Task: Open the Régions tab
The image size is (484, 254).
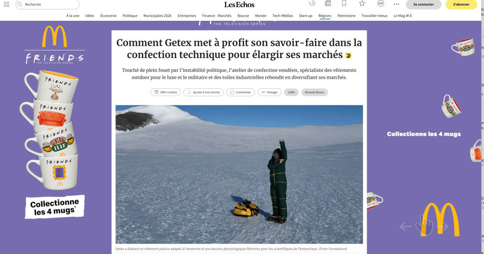Action: coord(325,16)
